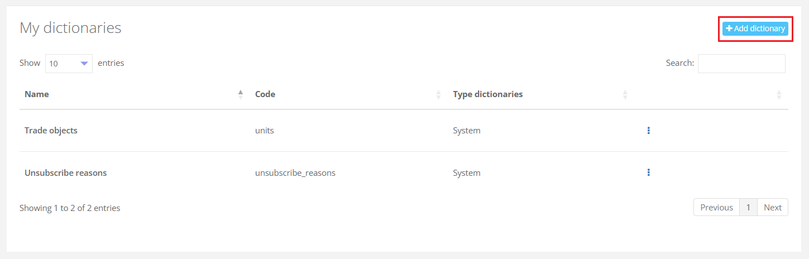
Task: Select page 1 in pagination
Action: (748, 208)
